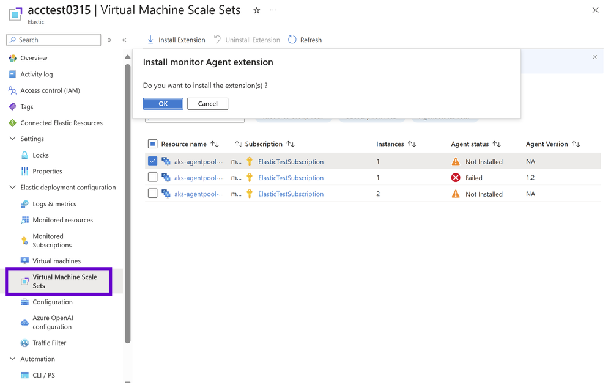
Task: Collapse the Elastic deployment configuration section
Action: [x=12, y=188]
